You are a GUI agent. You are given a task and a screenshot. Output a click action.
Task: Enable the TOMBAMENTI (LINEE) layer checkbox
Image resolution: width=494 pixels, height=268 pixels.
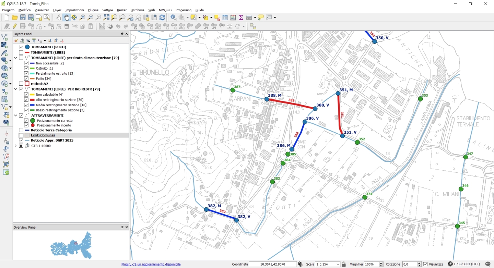(21, 52)
